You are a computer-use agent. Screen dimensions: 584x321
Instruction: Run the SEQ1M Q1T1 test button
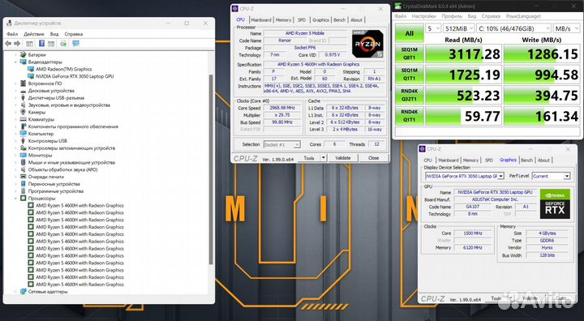(410, 75)
